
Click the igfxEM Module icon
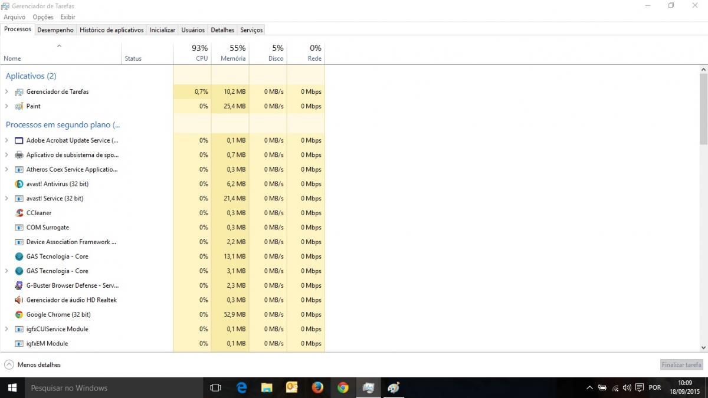[x=19, y=344]
